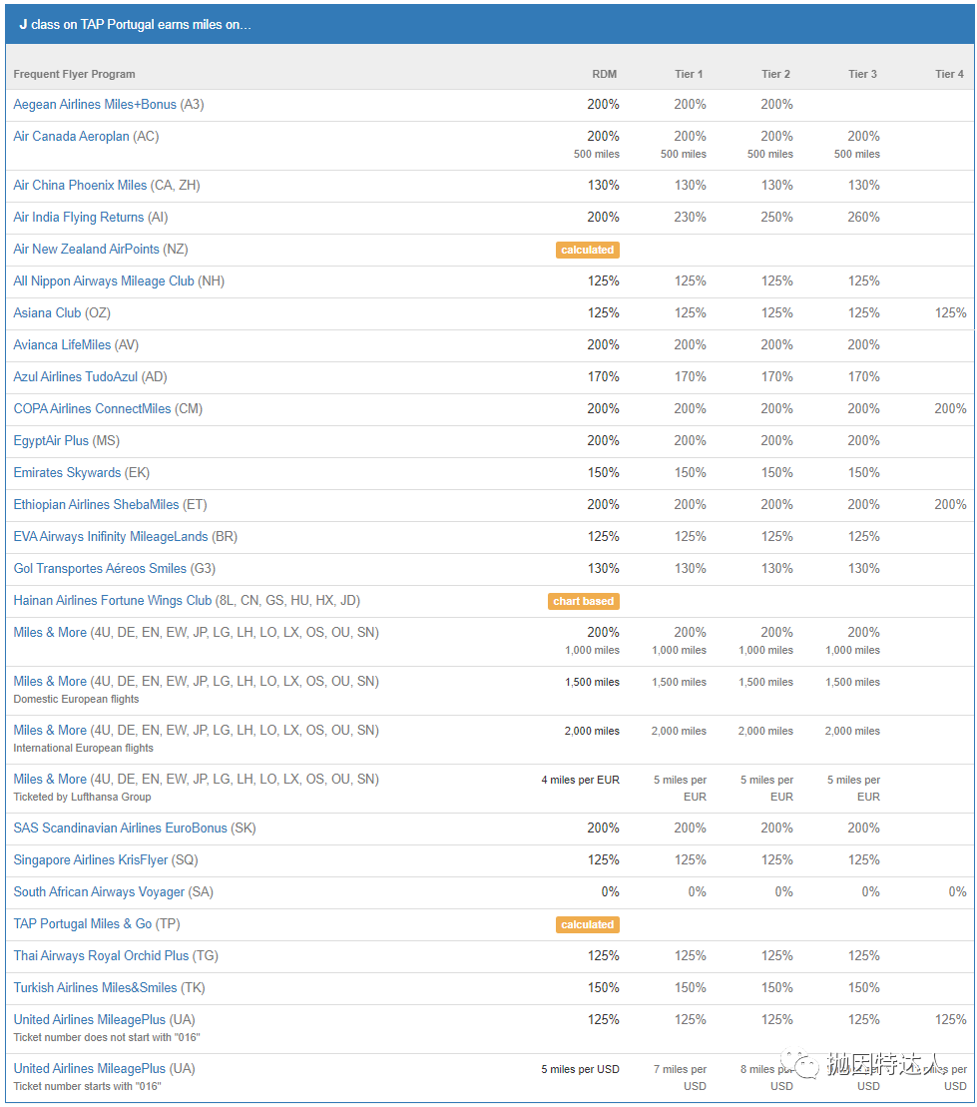Click Asiana Club's 125% Tier 4 value
977x1107 pixels.
coord(950,312)
